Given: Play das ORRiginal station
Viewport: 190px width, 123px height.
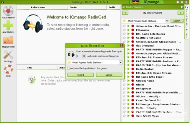Looking at the screenshot, I should coord(129,46).
